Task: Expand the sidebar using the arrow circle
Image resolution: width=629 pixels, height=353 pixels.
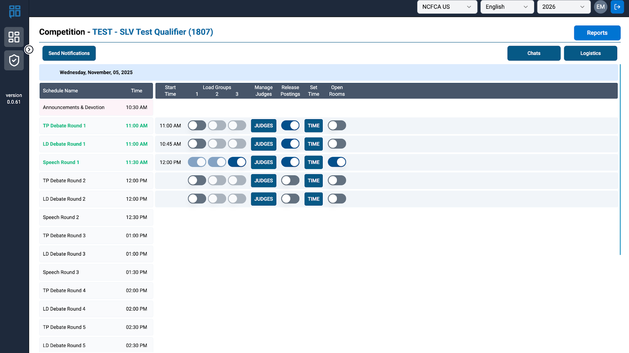Action: (29, 50)
